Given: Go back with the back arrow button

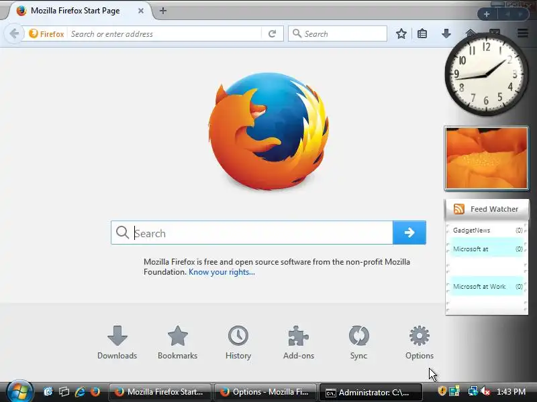Looking at the screenshot, I should click(14, 34).
